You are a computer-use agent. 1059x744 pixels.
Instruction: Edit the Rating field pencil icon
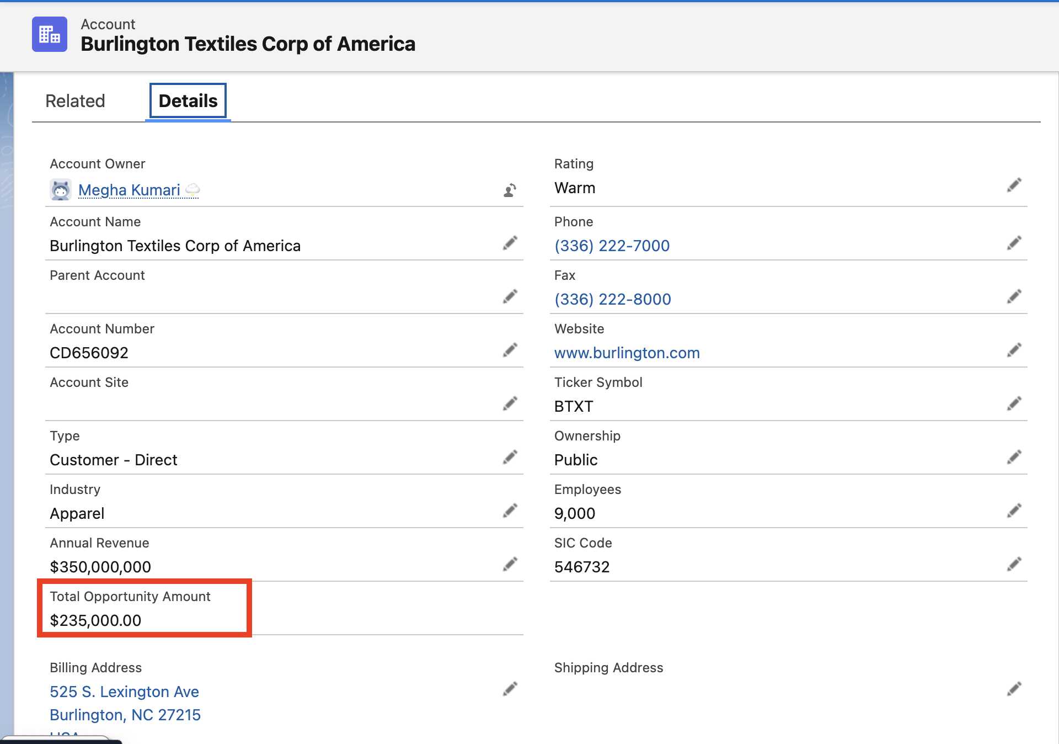click(x=1014, y=185)
